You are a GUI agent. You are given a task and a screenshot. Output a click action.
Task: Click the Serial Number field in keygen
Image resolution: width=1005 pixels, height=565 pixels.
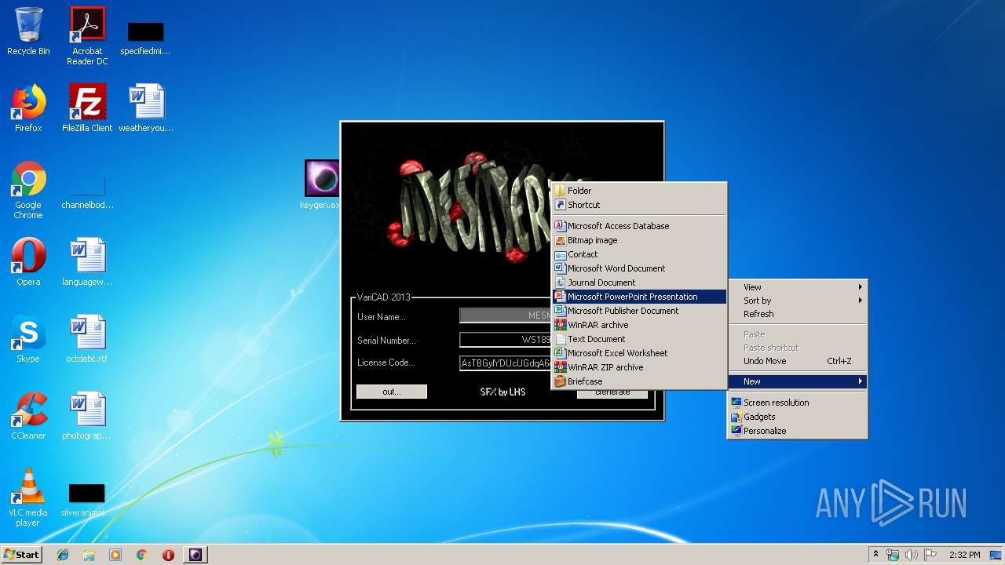tap(505, 340)
